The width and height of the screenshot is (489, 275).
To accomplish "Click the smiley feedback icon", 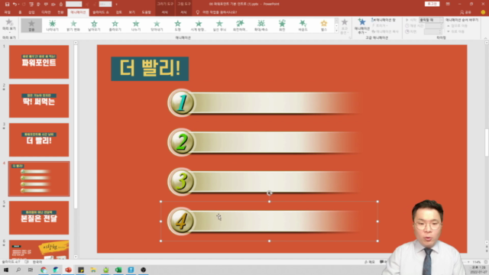I will pyautogui.click(x=483, y=12).
